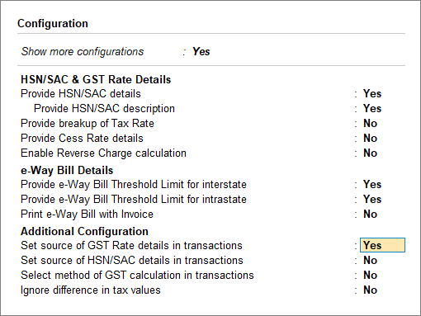Click the 'Additional Configuration' heading

[x=84, y=231]
